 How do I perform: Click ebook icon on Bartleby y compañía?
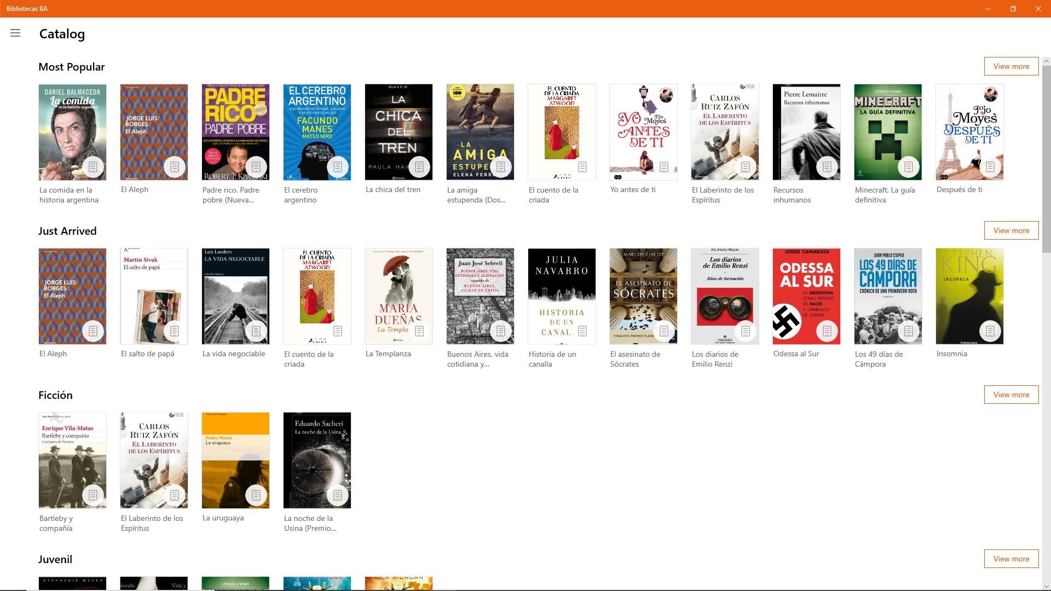(x=93, y=495)
